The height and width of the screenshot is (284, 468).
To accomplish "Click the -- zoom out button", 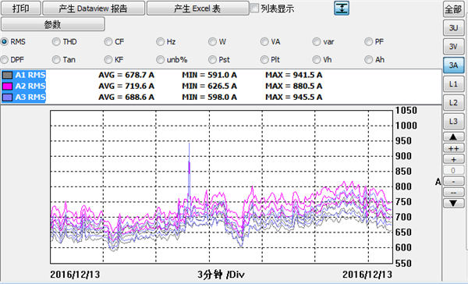I will pyautogui.click(x=453, y=192).
